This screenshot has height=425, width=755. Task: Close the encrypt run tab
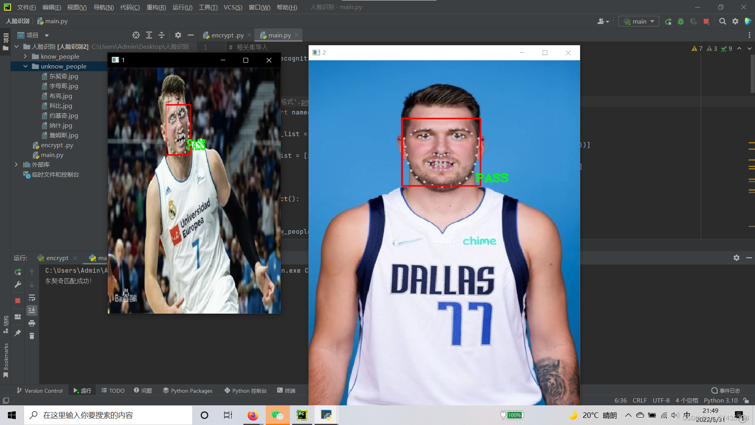pyautogui.click(x=75, y=258)
